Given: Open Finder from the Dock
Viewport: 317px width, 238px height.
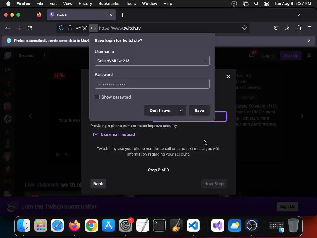Looking at the screenshot, I should 24,225.
